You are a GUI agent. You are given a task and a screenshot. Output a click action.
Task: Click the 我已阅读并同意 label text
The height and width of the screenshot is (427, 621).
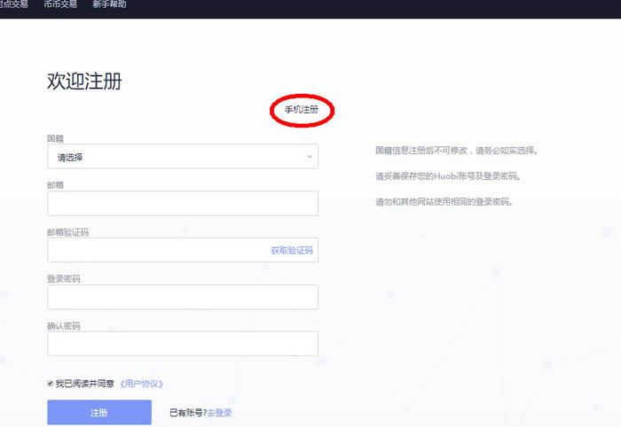(85, 384)
